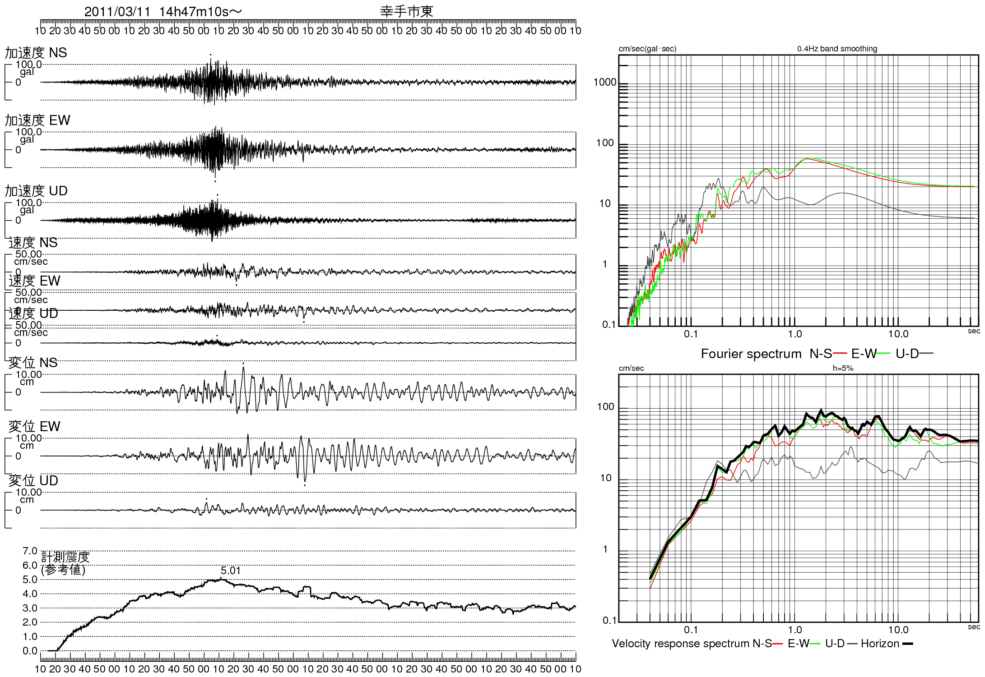Image resolution: width=985 pixels, height=677 pixels.
Task: Click the 5.01 peak intensity label
Action: [230, 571]
